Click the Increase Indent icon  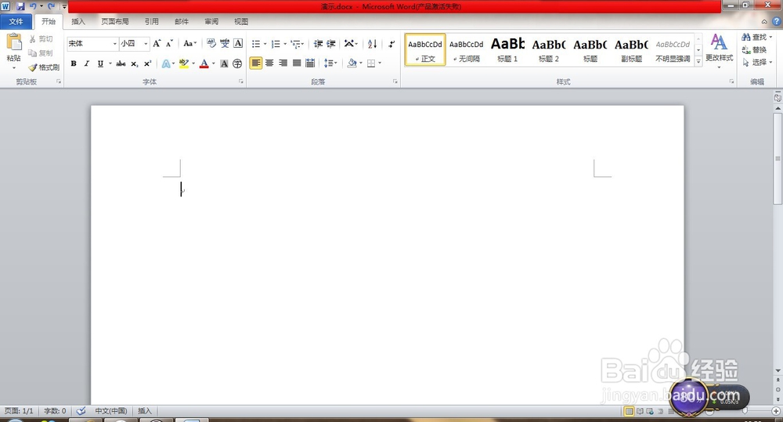coord(331,44)
